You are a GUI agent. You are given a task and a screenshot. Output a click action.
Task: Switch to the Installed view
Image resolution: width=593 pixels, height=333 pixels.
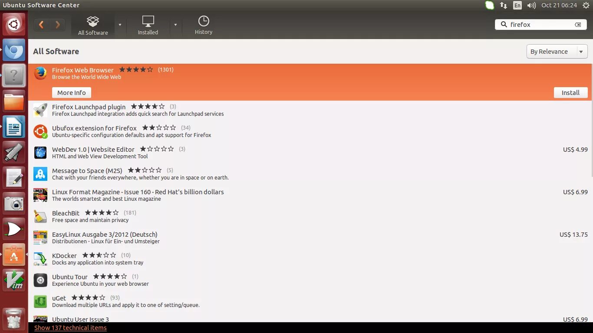click(148, 25)
